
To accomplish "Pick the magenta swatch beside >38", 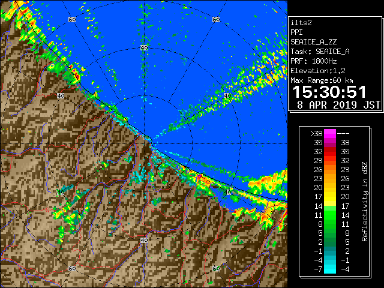I will (x=330, y=133).
